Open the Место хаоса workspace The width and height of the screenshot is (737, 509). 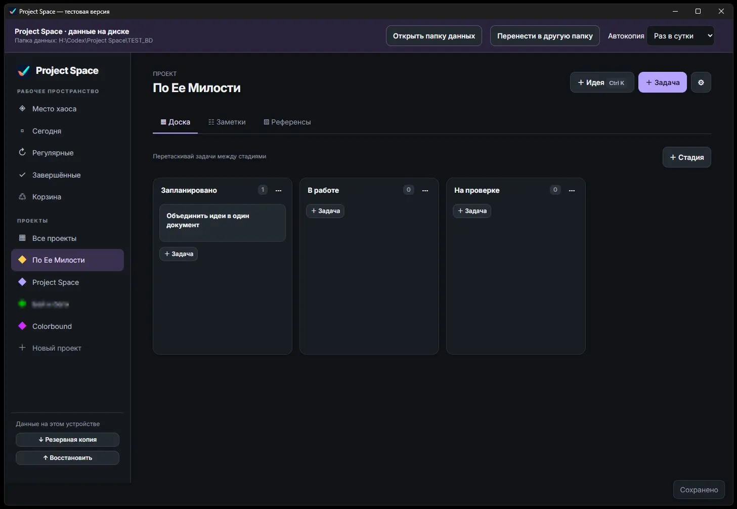[x=67, y=109]
